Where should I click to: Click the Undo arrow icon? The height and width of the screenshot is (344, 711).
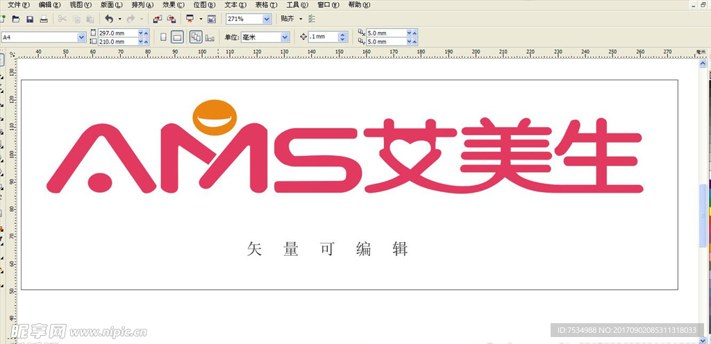coord(109,19)
